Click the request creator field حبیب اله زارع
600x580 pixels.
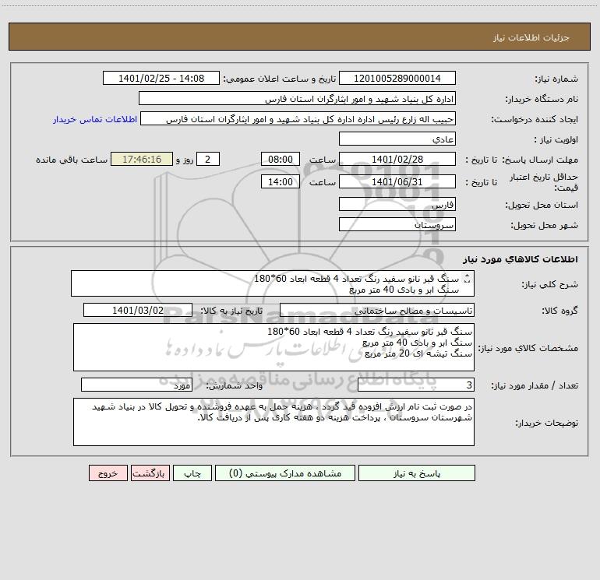click(x=298, y=119)
